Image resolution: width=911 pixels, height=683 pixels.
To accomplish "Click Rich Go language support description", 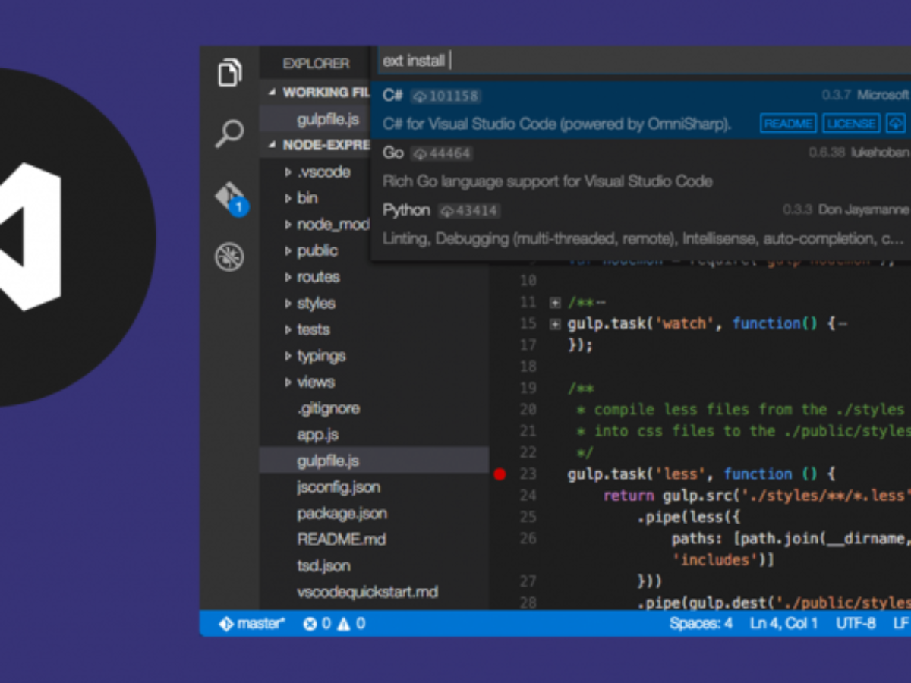I will (x=547, y=181).
